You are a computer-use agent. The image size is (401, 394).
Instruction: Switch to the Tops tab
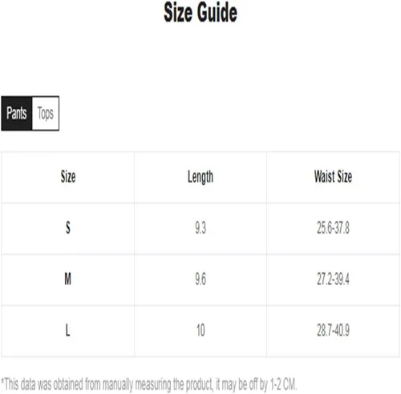(46, 114)
